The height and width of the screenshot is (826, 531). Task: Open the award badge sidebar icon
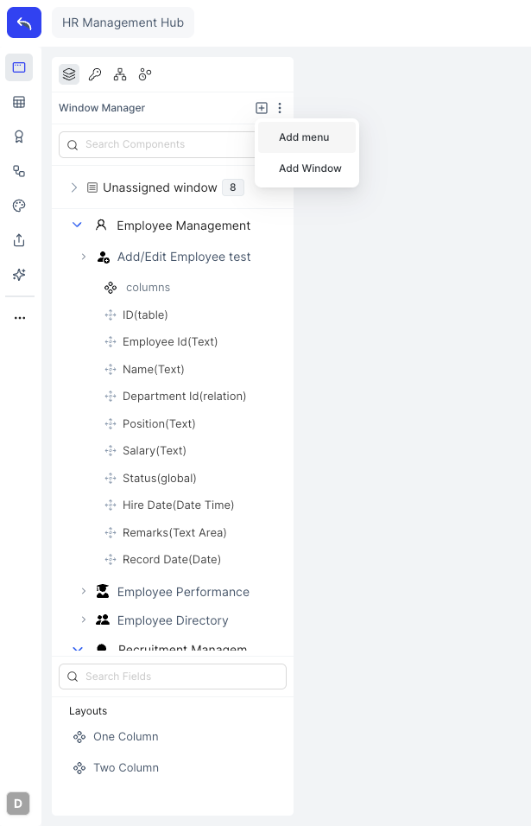pos(19,137)
